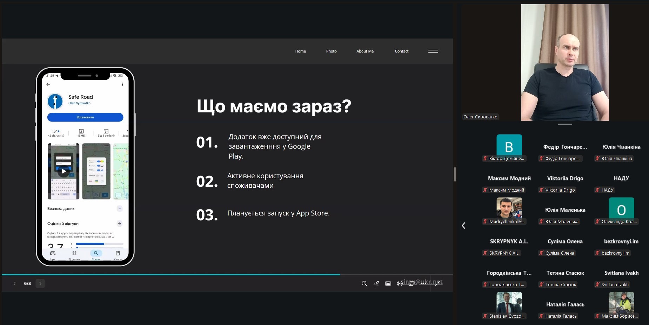
Task: Open the keyboard shortcuts icon
Action: [x=388, y=283]
